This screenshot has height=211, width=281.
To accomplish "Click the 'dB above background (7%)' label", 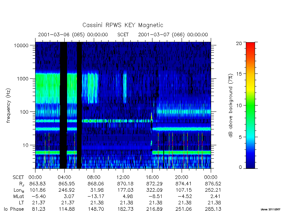I will pyautogui.click(x=231, y=105).
